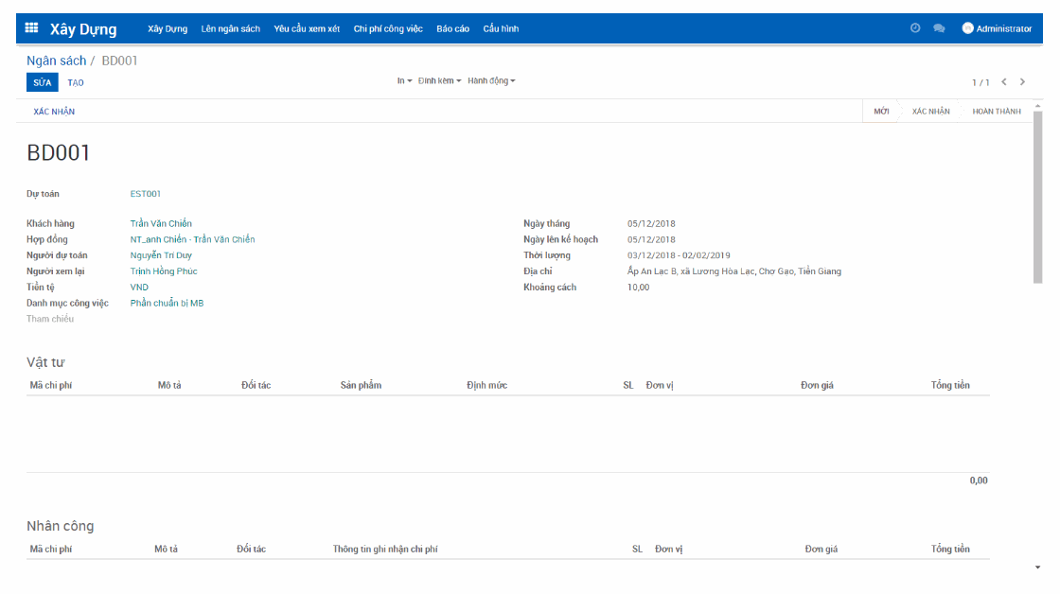Open the activities clock icon

click(x=913, y=27)
